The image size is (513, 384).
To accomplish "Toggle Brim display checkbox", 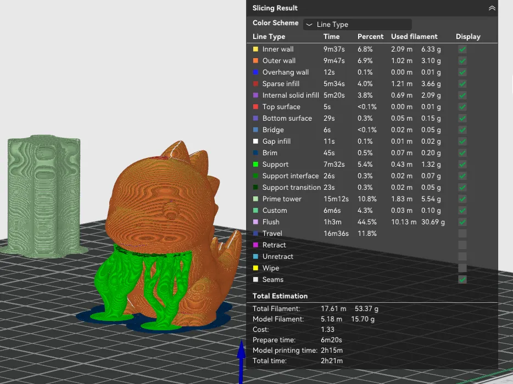I will (462, 153).
